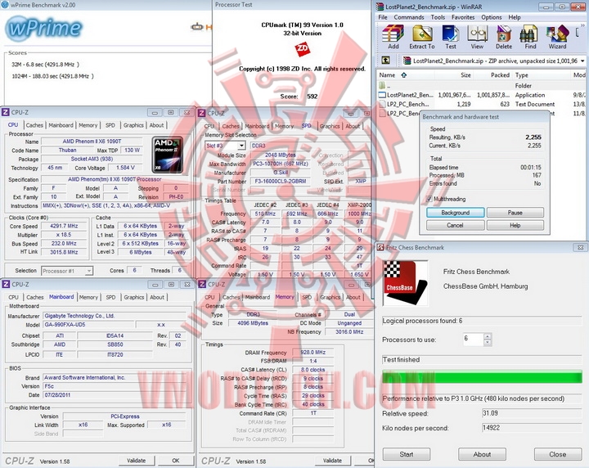Click OK in bottom-left CPU-Z window

tap(176, 460)
